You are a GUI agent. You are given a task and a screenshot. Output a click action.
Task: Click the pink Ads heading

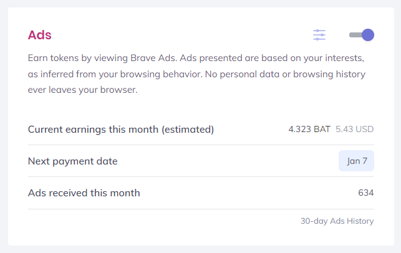(40, 35)
